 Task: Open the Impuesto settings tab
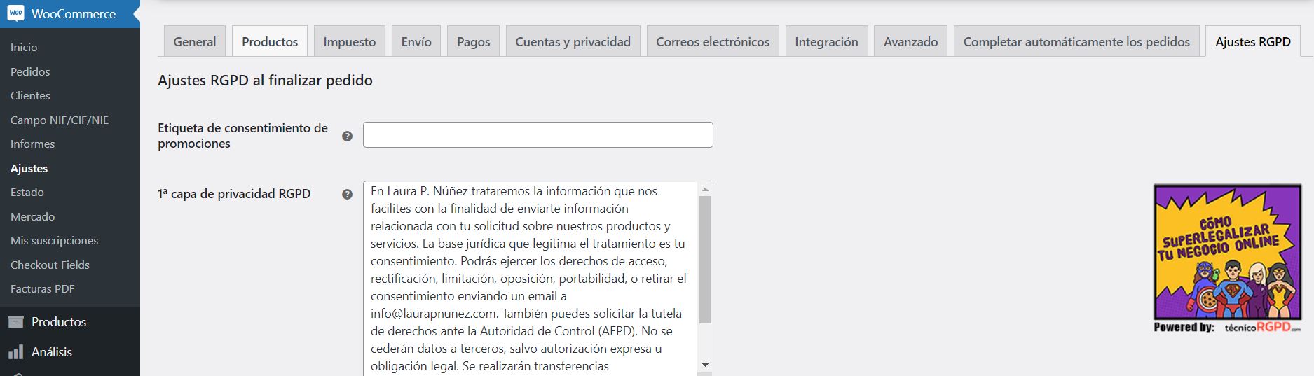pos(350,41)
